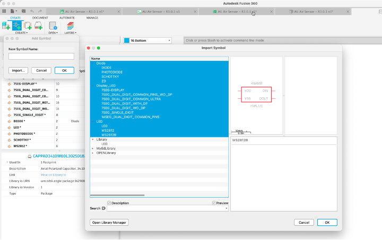This screenshot has height=240, width=382.
Task: Click the New Symbol Name input field
Action: [41, 56]
